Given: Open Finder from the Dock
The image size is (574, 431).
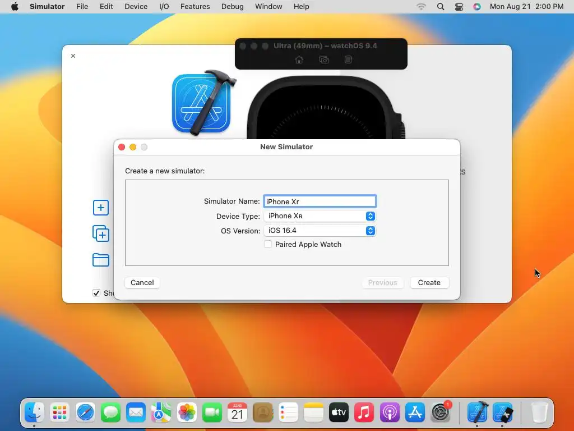Looking at the screenshot, I should pyautogui.click(x=34, y=412).
